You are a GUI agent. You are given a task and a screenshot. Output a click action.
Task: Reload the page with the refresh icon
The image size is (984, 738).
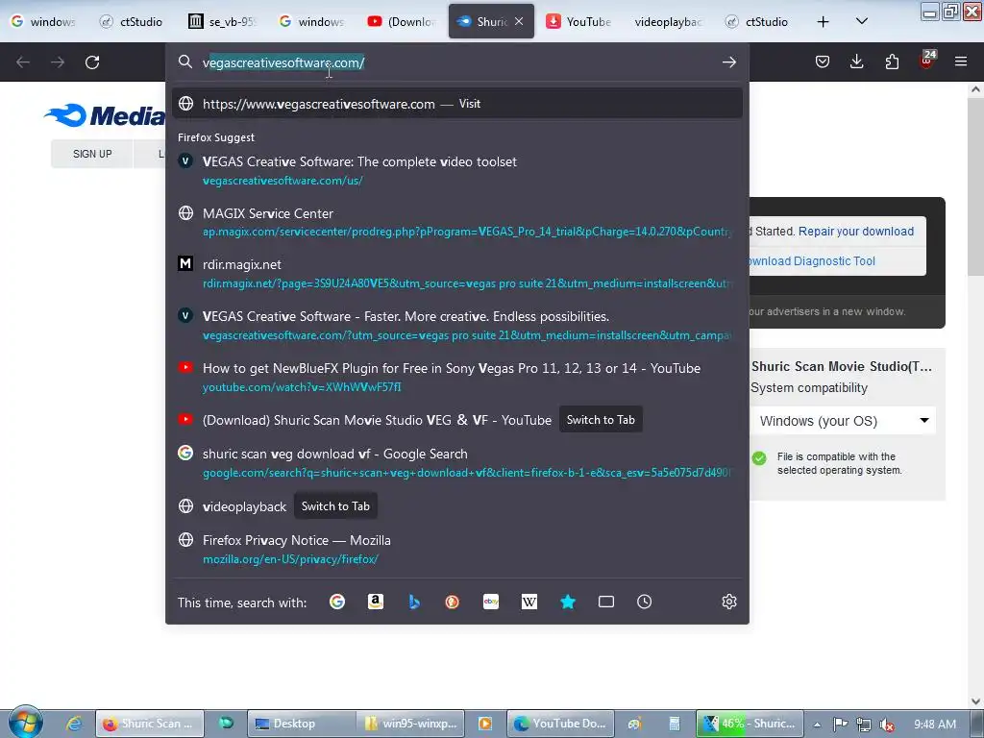(92, 62)
